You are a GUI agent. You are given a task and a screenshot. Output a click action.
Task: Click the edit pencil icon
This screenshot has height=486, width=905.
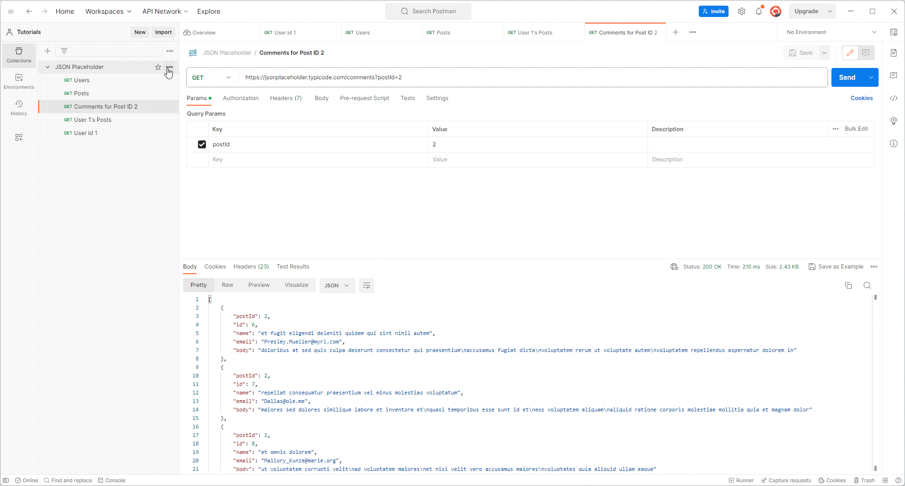click(x=850, y=53)
